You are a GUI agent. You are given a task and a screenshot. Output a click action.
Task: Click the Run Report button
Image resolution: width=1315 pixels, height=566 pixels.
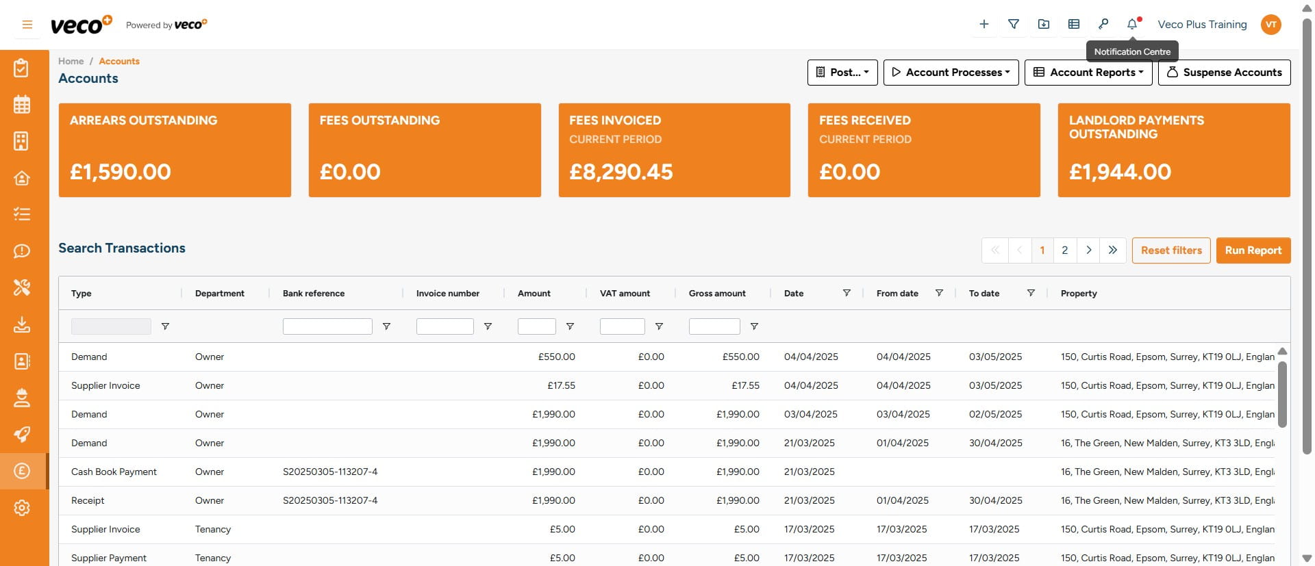tap(1253, 250)
